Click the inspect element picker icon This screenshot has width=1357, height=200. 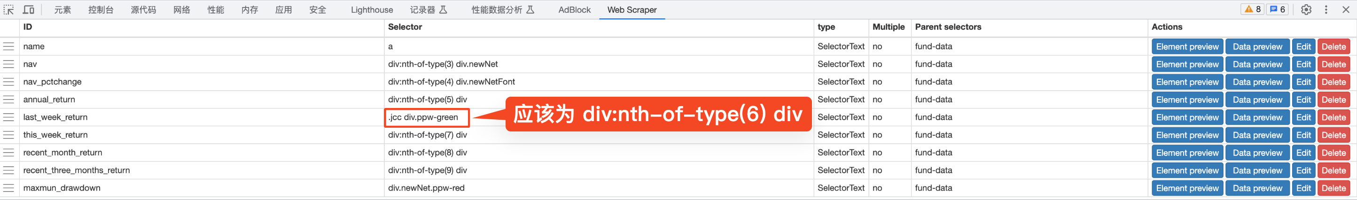9,9
